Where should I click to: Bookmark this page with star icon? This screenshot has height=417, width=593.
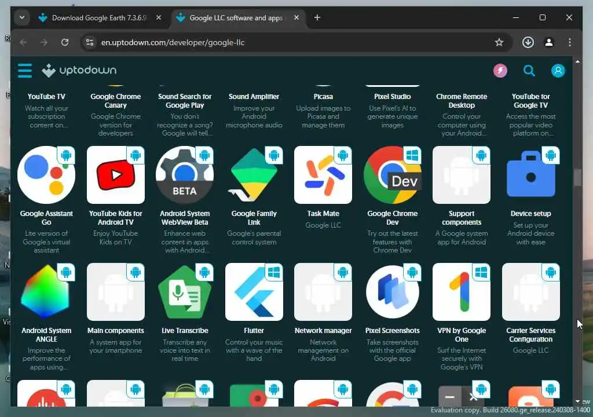(499, 42)
